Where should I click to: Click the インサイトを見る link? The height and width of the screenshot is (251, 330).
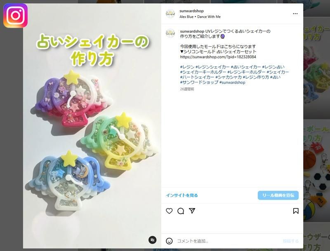[x=182, y=195]
